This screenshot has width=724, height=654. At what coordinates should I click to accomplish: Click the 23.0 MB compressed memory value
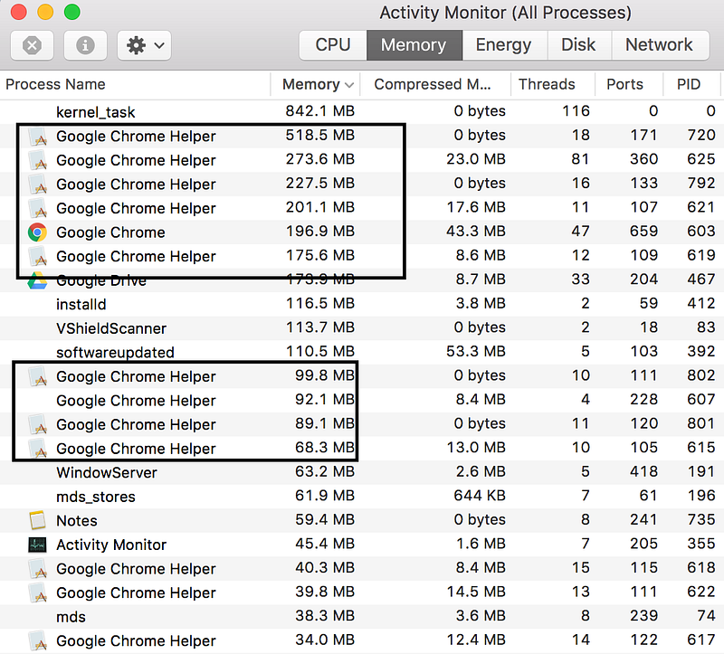coord(476,159)
